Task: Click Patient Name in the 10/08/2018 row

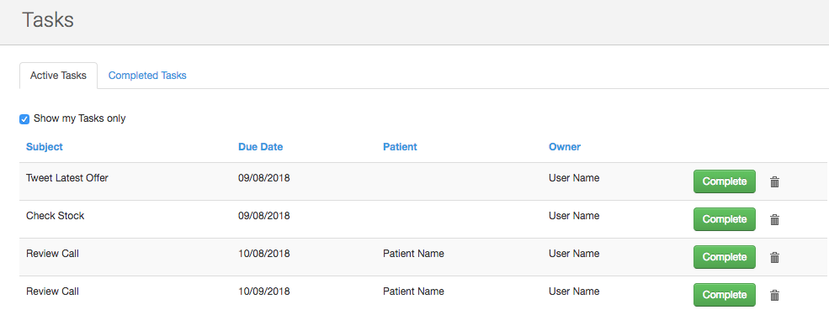Action: tap(413, 254)
